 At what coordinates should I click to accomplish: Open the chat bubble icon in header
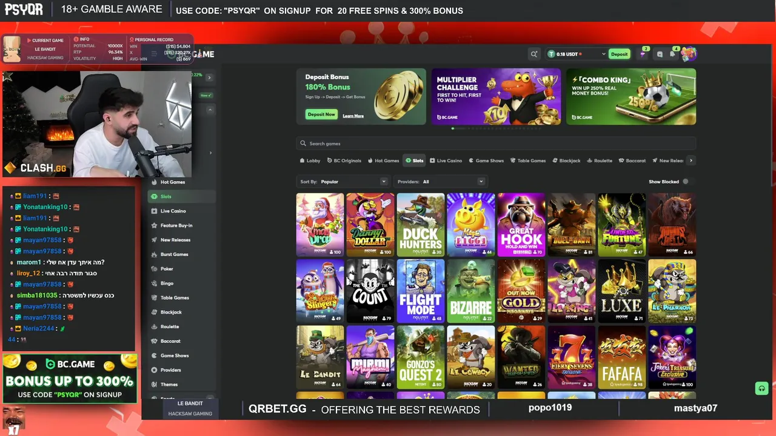coord(660,54)
